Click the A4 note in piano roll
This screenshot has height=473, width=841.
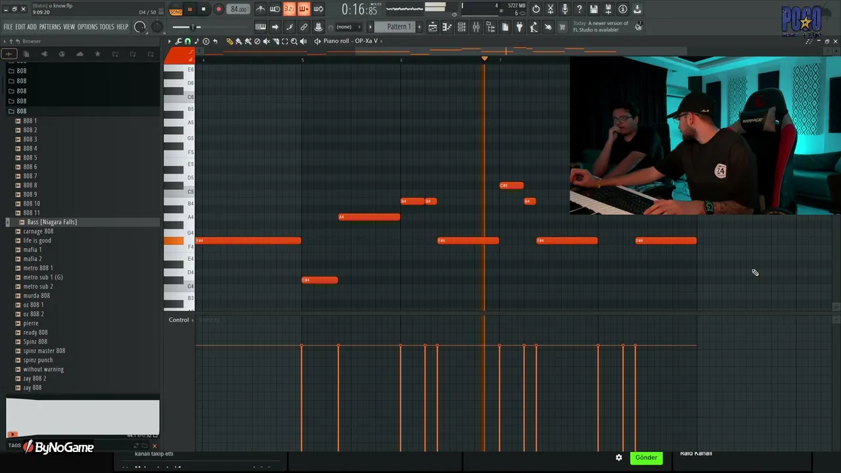pos(369,217)
